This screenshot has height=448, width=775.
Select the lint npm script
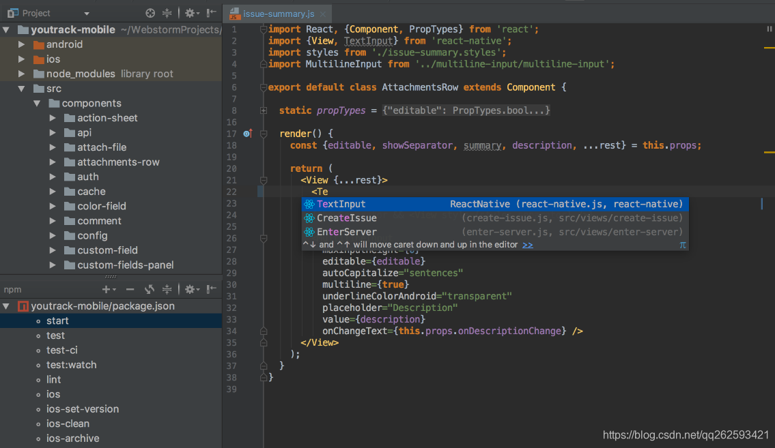click(x=111, y=380)
